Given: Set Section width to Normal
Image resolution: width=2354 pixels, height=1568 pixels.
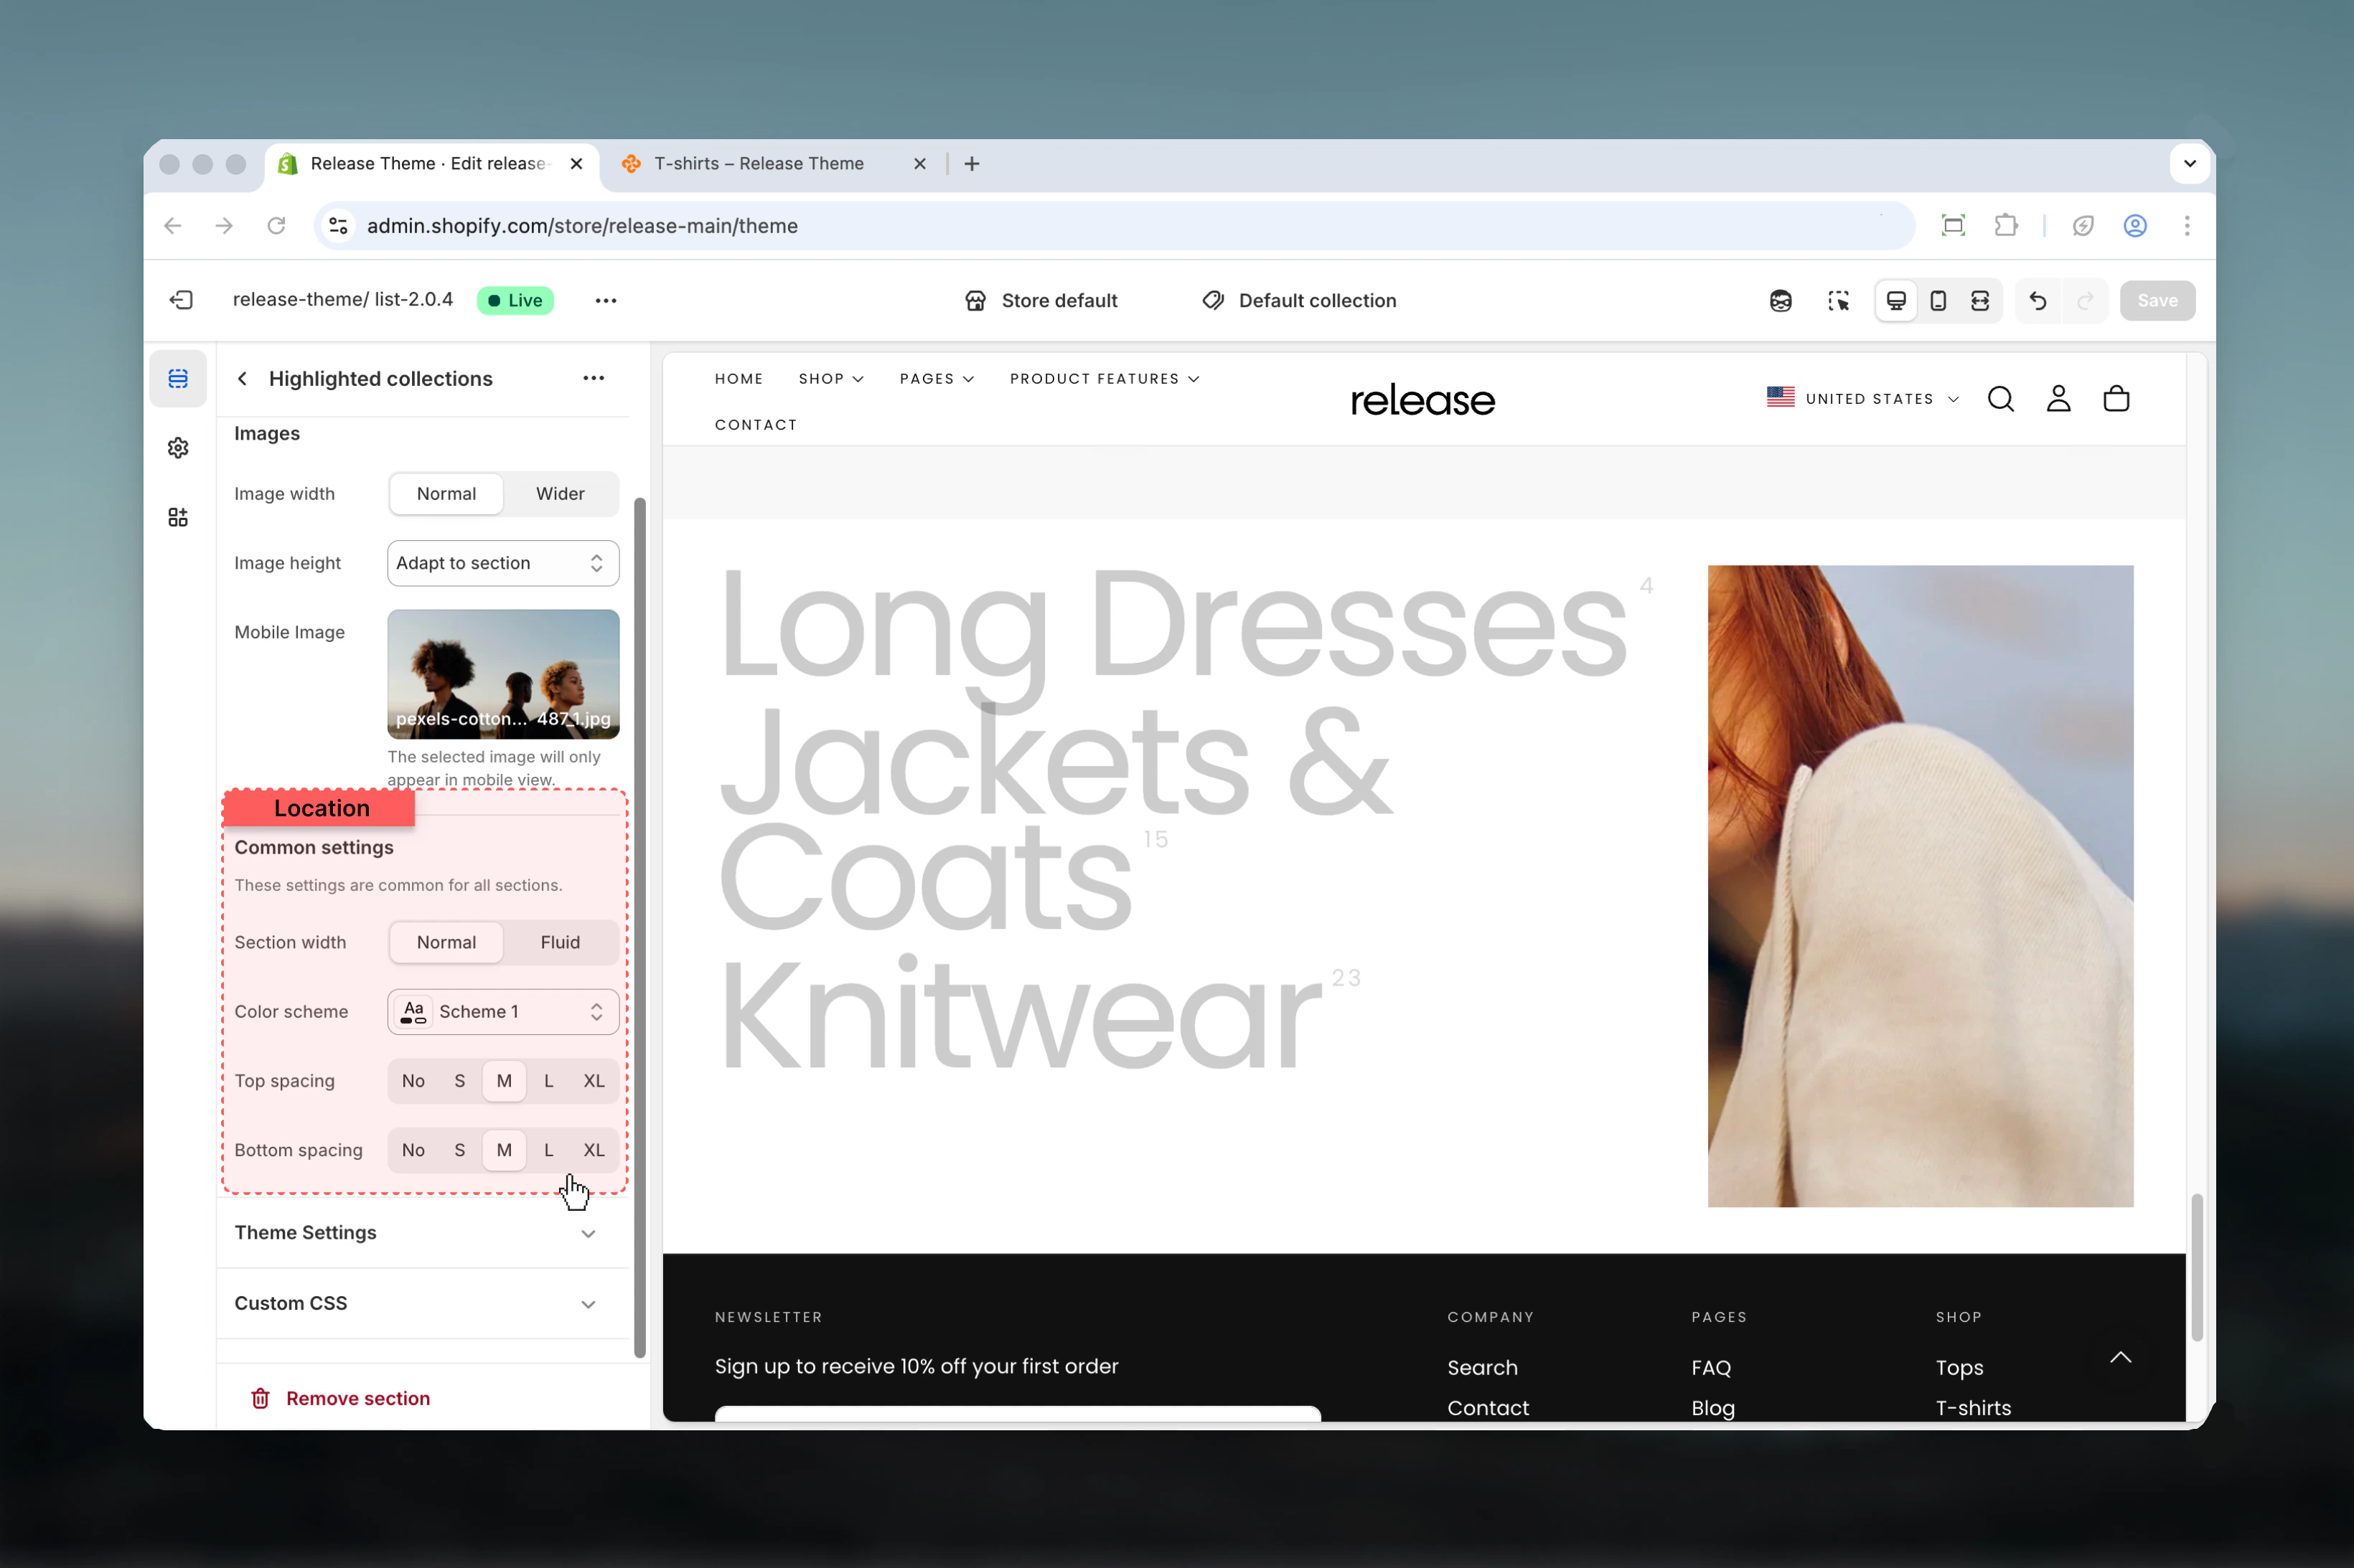Looking at the screenshot, I should tap(446, 942).
